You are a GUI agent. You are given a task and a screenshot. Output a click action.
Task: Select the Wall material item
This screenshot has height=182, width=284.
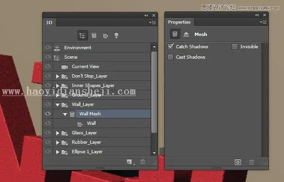[x=102, y=123]
